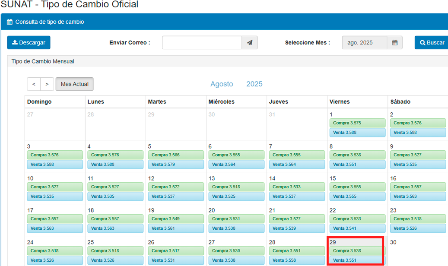Open the month picker calendar icon
The image size is (448, 266).
coord(394,43)
